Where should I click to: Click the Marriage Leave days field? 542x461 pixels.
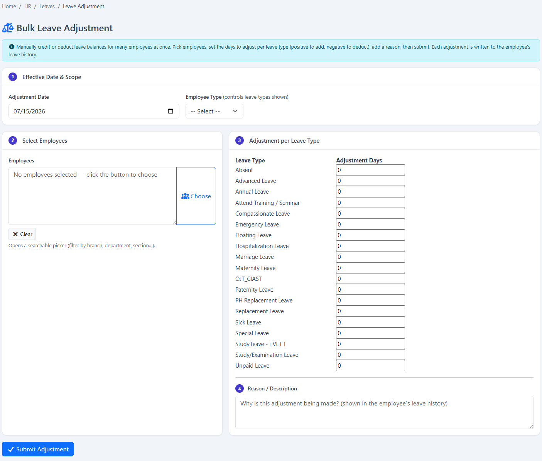(x=370, y=257)
